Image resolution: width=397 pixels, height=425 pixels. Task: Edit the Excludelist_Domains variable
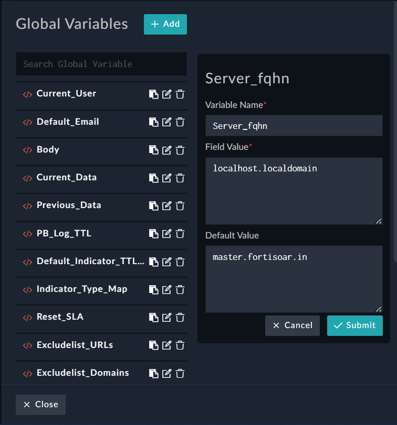[x=167, y=373]
